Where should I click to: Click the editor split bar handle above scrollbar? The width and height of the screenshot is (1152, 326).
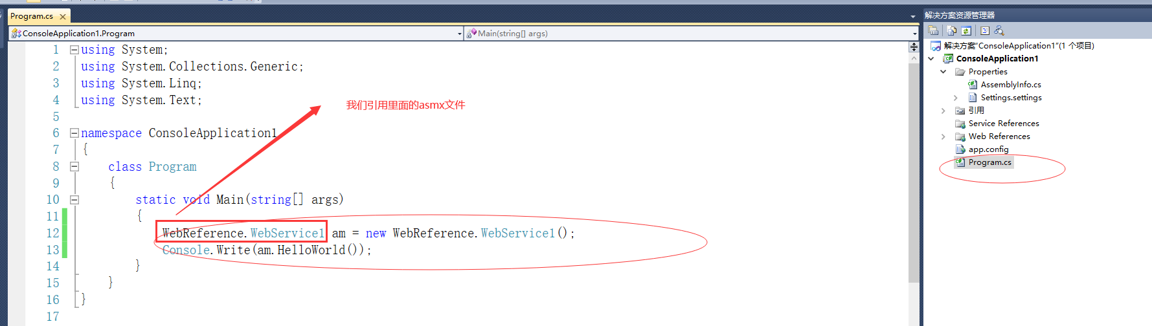pos(914,47)
